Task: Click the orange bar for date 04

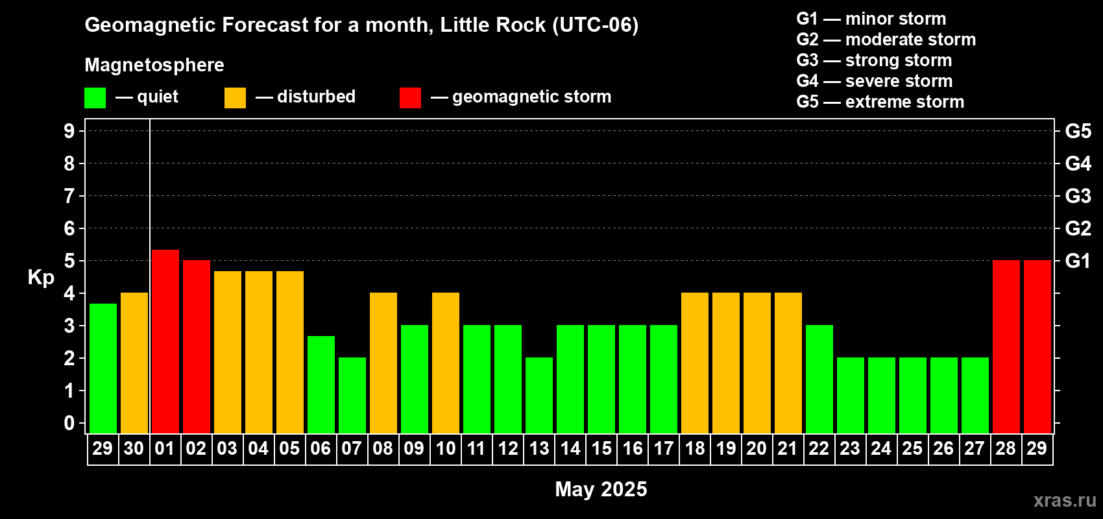Action: coord(259,352)
